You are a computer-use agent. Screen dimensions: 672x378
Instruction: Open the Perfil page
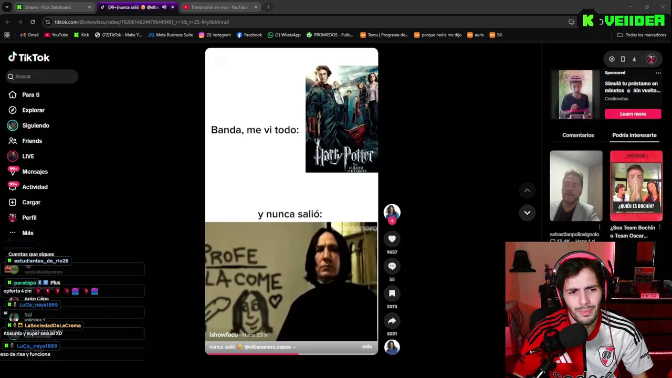click(x=29, y=217)
